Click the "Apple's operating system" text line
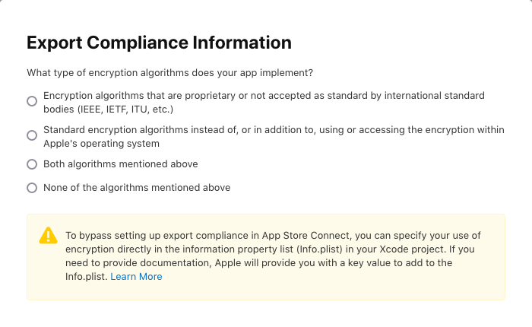This screenshot has width=532, height=327. pyautogui.click(x=101, y=143)
